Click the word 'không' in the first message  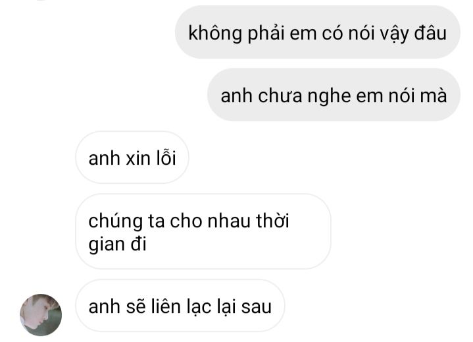(x=215, y=33)
